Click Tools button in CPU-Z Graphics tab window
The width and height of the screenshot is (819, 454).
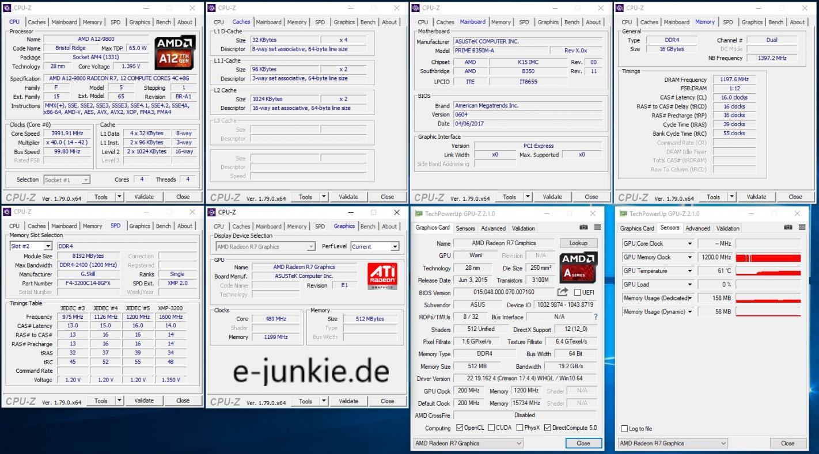[x=306, y=401]
